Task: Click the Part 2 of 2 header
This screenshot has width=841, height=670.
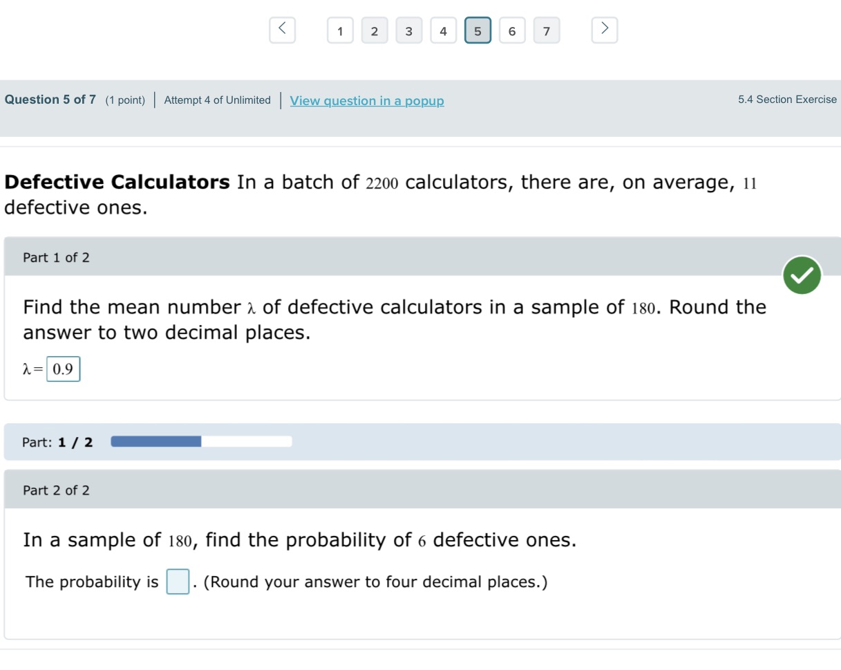Action: coord(56,490)
